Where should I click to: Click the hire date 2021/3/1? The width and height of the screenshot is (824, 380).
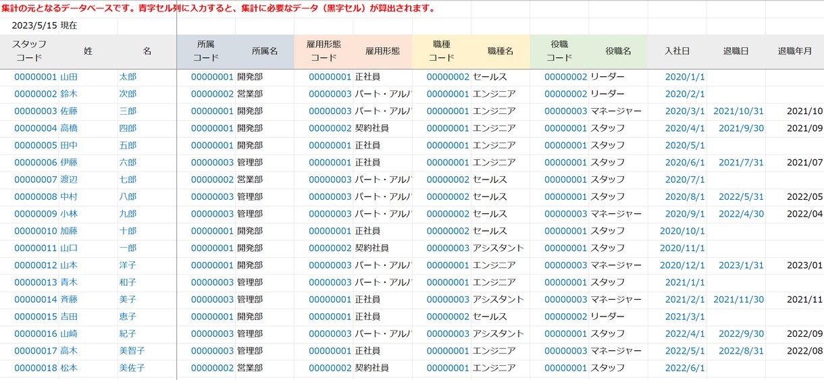685,317
